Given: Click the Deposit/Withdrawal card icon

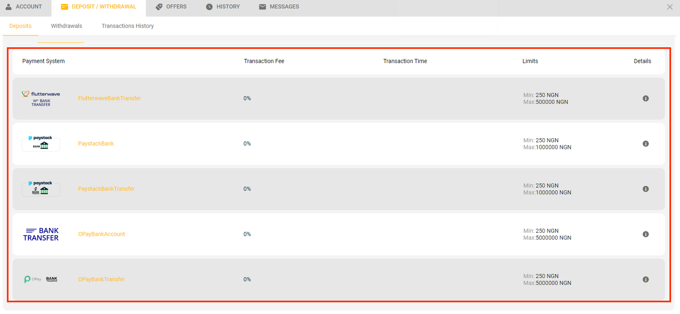Looking at the screenshot, I should coord(65,7).
